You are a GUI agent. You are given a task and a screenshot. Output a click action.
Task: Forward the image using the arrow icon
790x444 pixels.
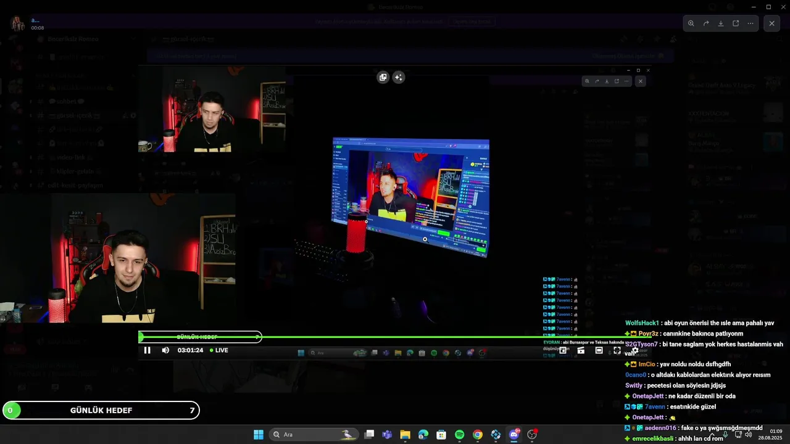[x=706, y=23]
